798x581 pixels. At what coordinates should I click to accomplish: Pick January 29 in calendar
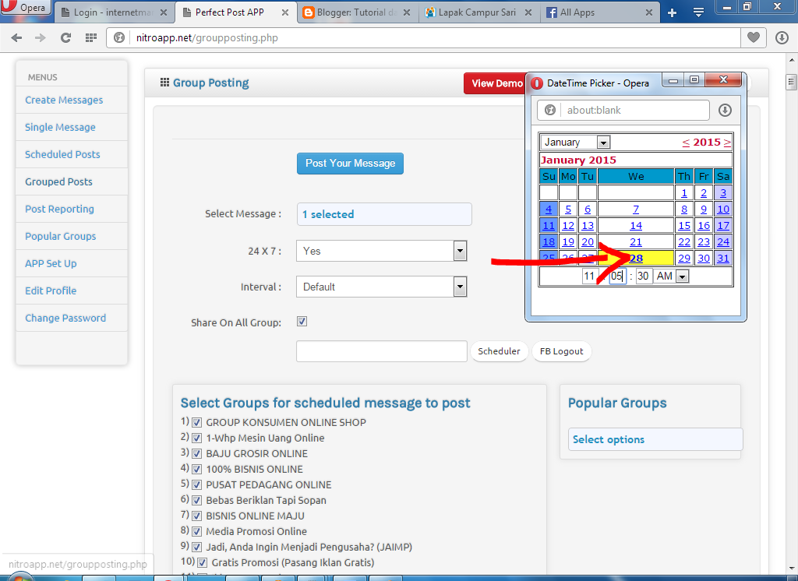point(684,259)
